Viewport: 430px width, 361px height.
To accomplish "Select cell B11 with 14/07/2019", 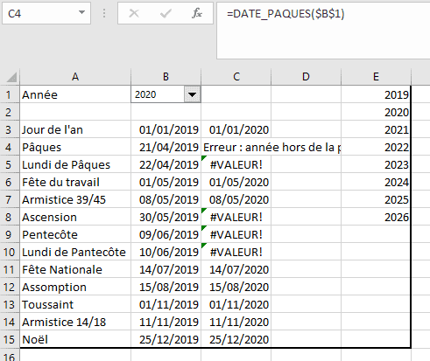I will (x=166, y=269).
